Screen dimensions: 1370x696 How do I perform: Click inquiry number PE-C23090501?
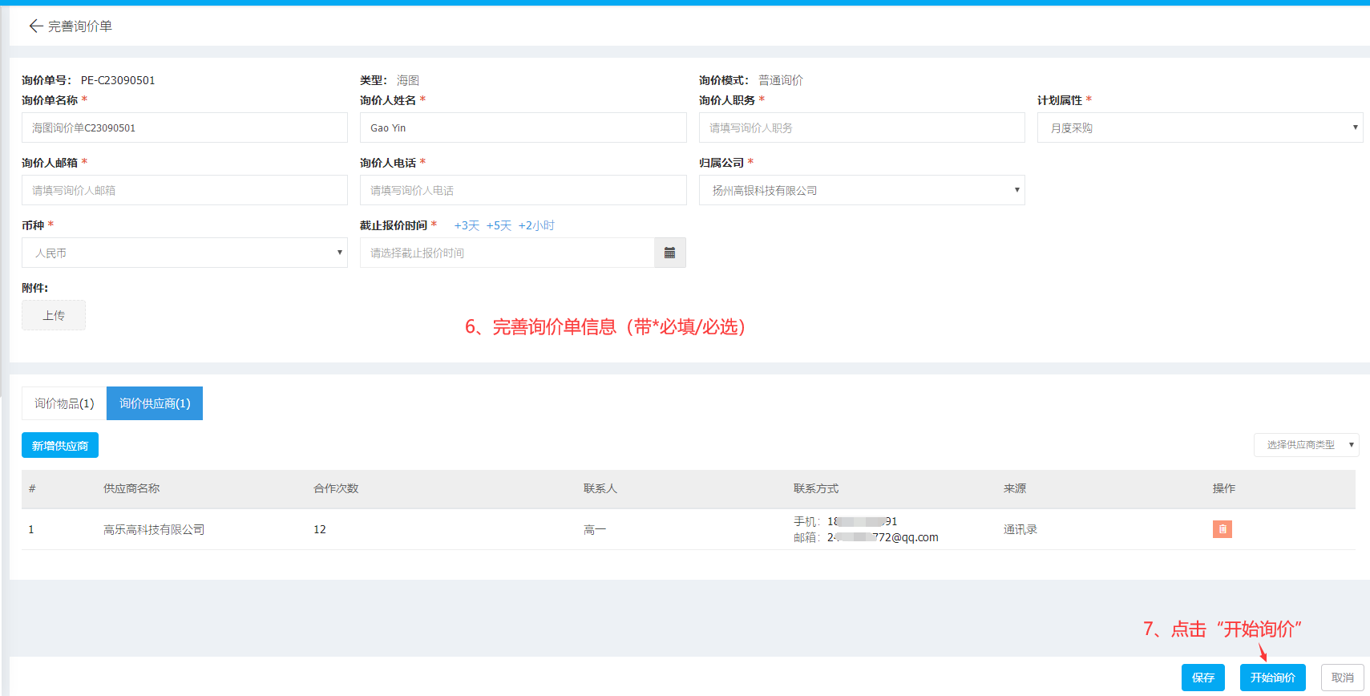pyautogui.click(x=118, y=80)
